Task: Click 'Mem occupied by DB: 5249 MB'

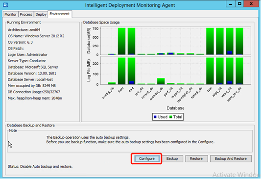Action: click(x=32, y=86)
